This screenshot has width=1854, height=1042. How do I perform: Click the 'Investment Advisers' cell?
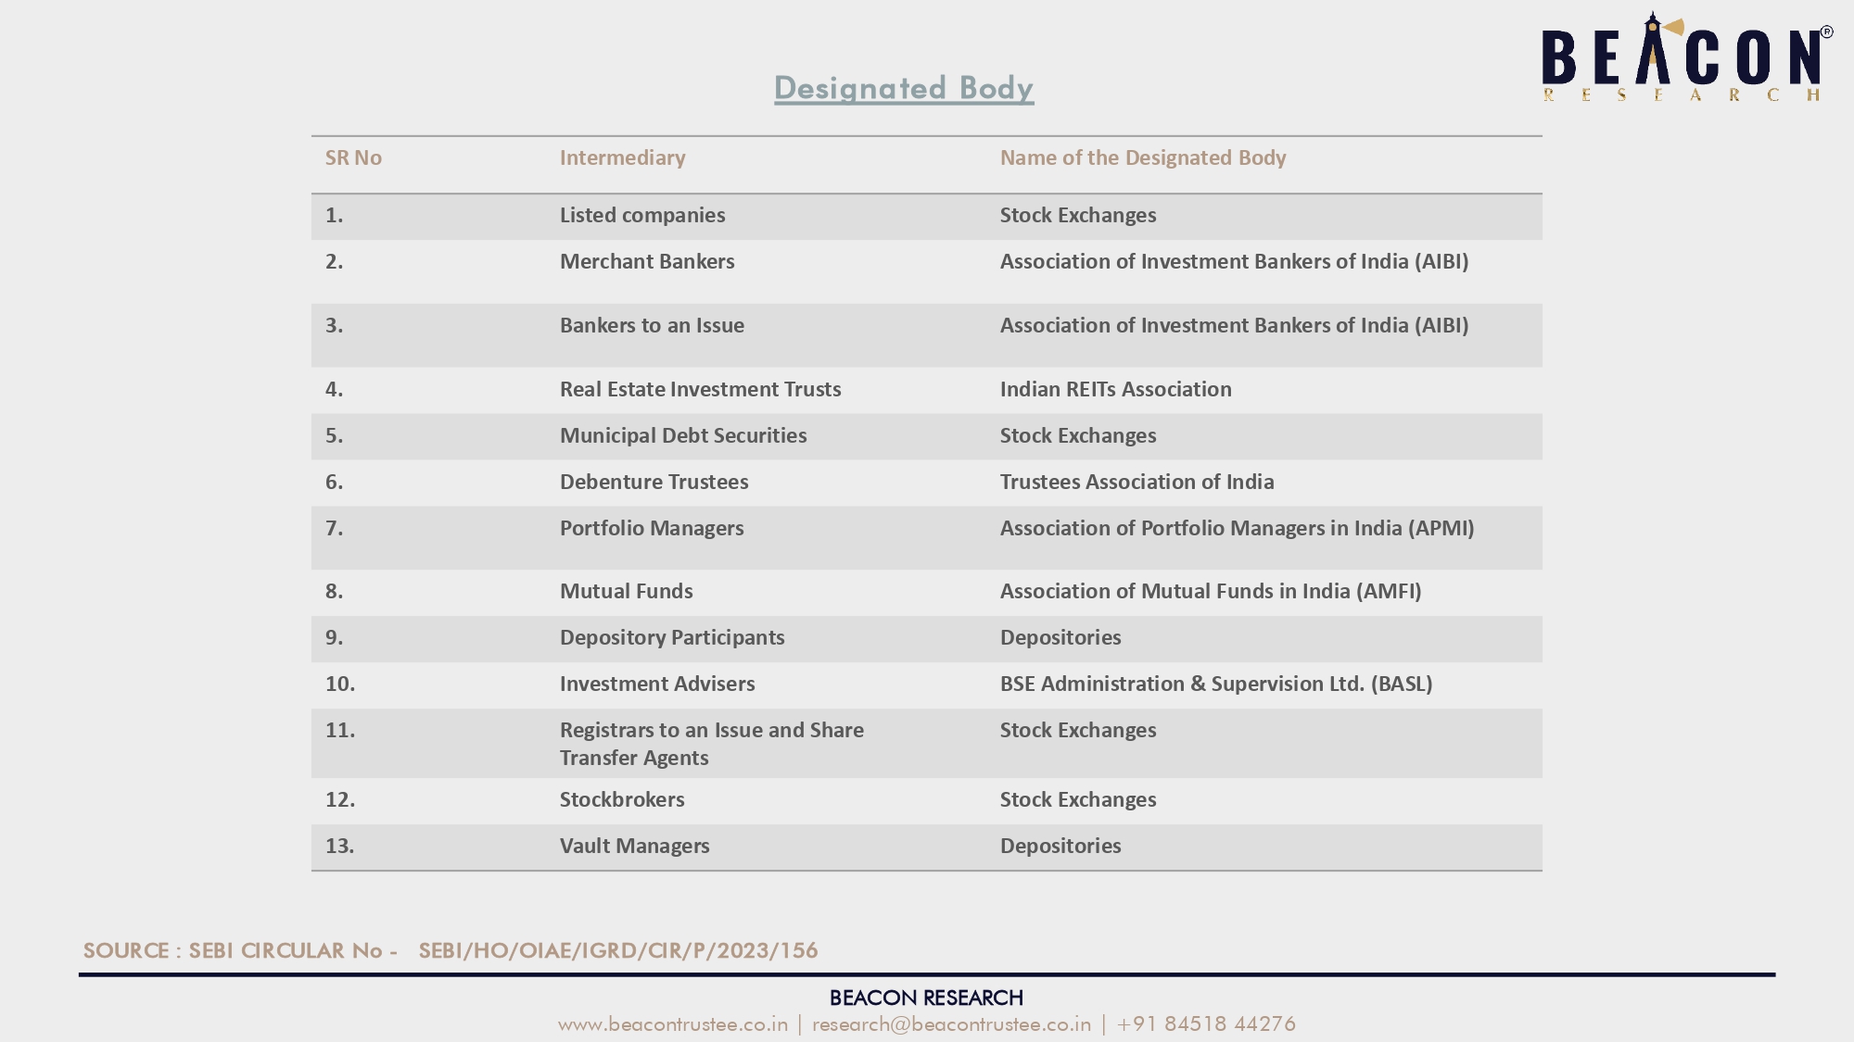657,684
